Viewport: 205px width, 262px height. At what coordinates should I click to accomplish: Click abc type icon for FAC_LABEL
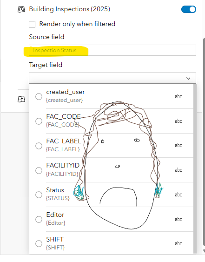[179, 145]
